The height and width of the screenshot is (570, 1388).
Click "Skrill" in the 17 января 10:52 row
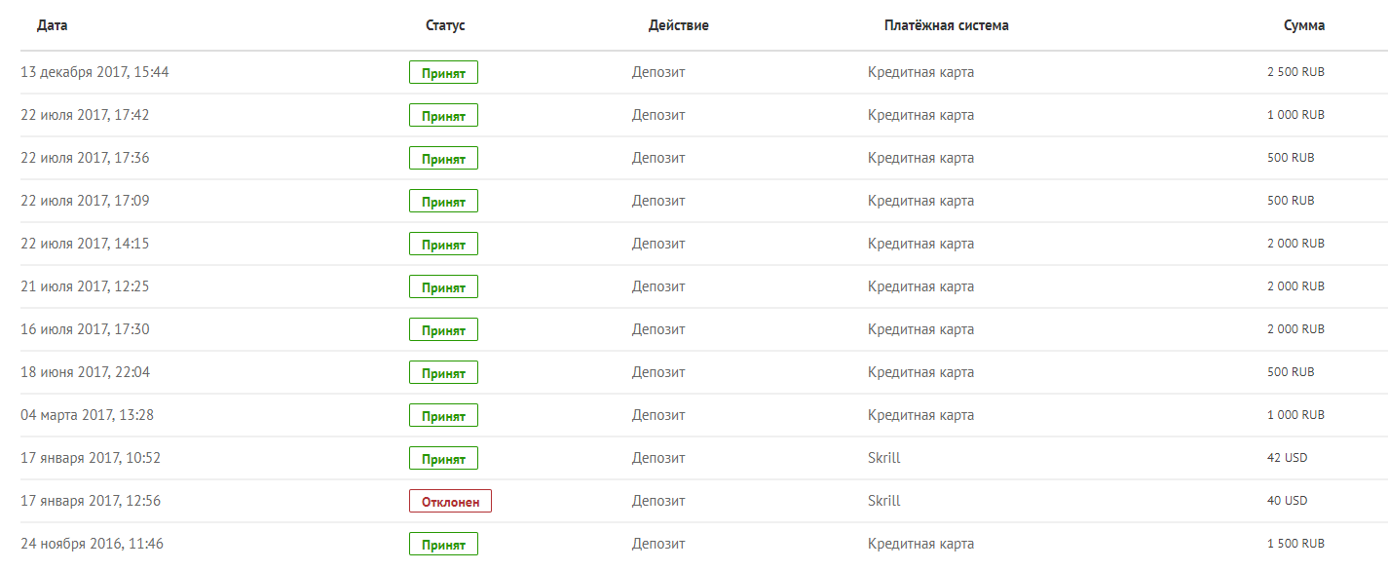pos(883,458)
